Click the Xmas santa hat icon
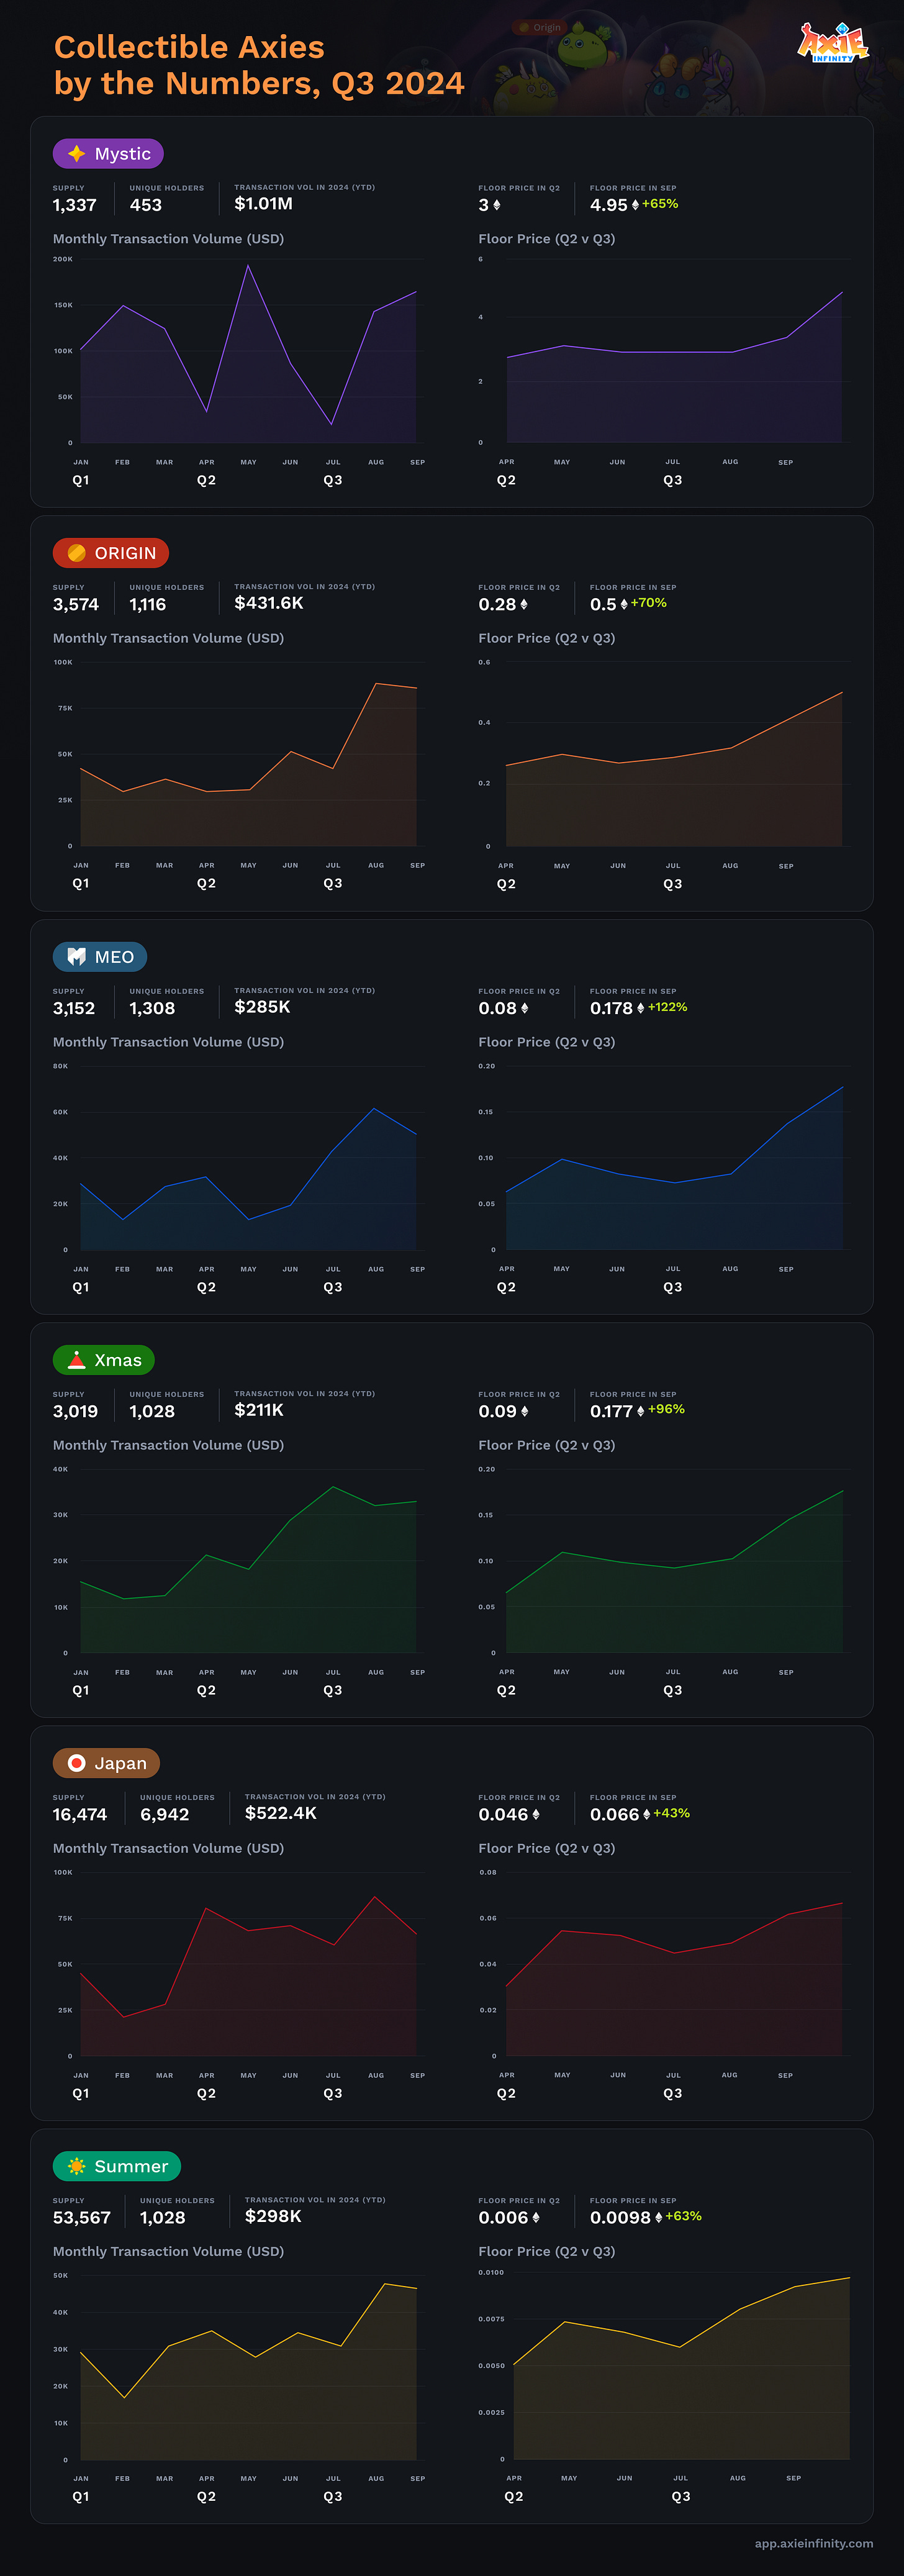Viewport: 904px width, 2576px height. 76,1360
